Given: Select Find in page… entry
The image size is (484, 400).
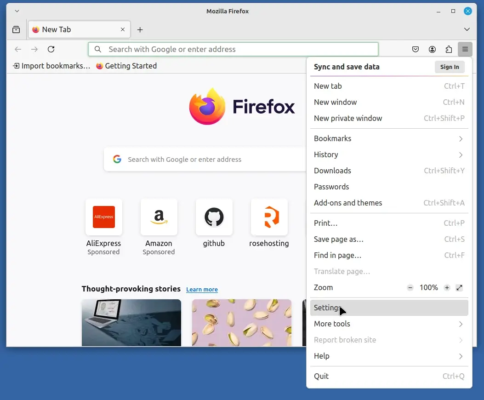Looking at the screenshot, I should (x=389, y=256).
